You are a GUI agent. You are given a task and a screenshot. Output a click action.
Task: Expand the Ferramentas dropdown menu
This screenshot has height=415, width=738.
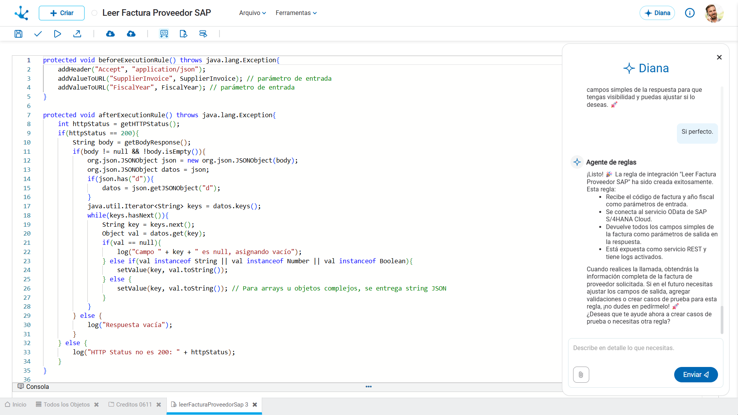[296, 13]
